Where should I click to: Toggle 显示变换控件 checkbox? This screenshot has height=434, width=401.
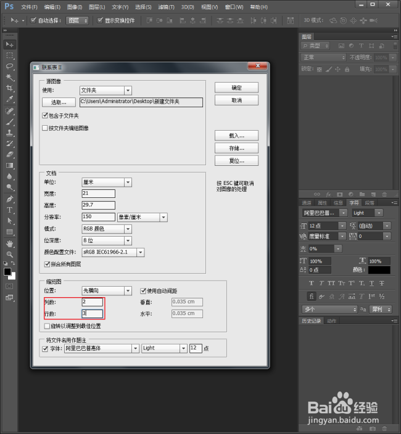[100, 20]
